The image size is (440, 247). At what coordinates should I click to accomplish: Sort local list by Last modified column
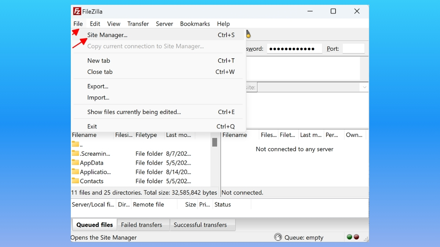(x=179, y=135)
